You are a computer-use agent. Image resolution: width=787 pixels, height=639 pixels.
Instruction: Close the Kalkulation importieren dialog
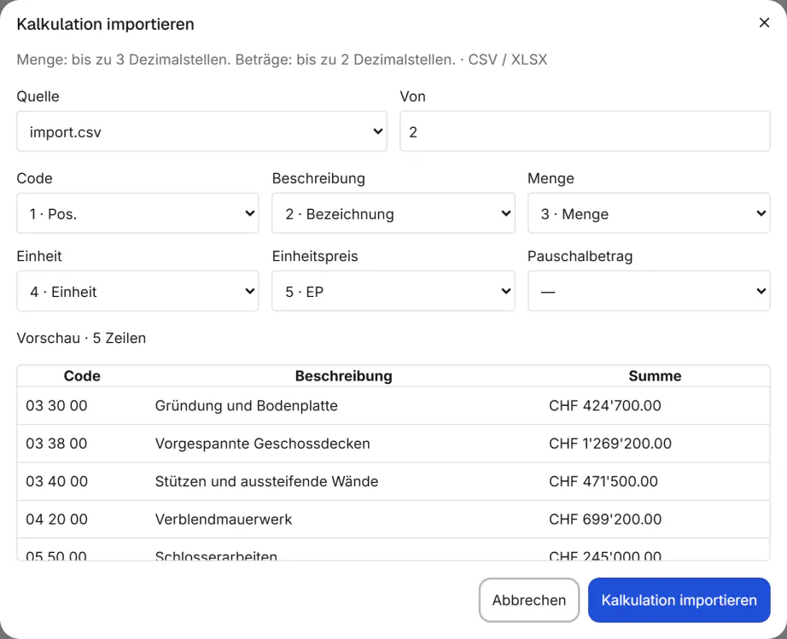coord(764,22)
